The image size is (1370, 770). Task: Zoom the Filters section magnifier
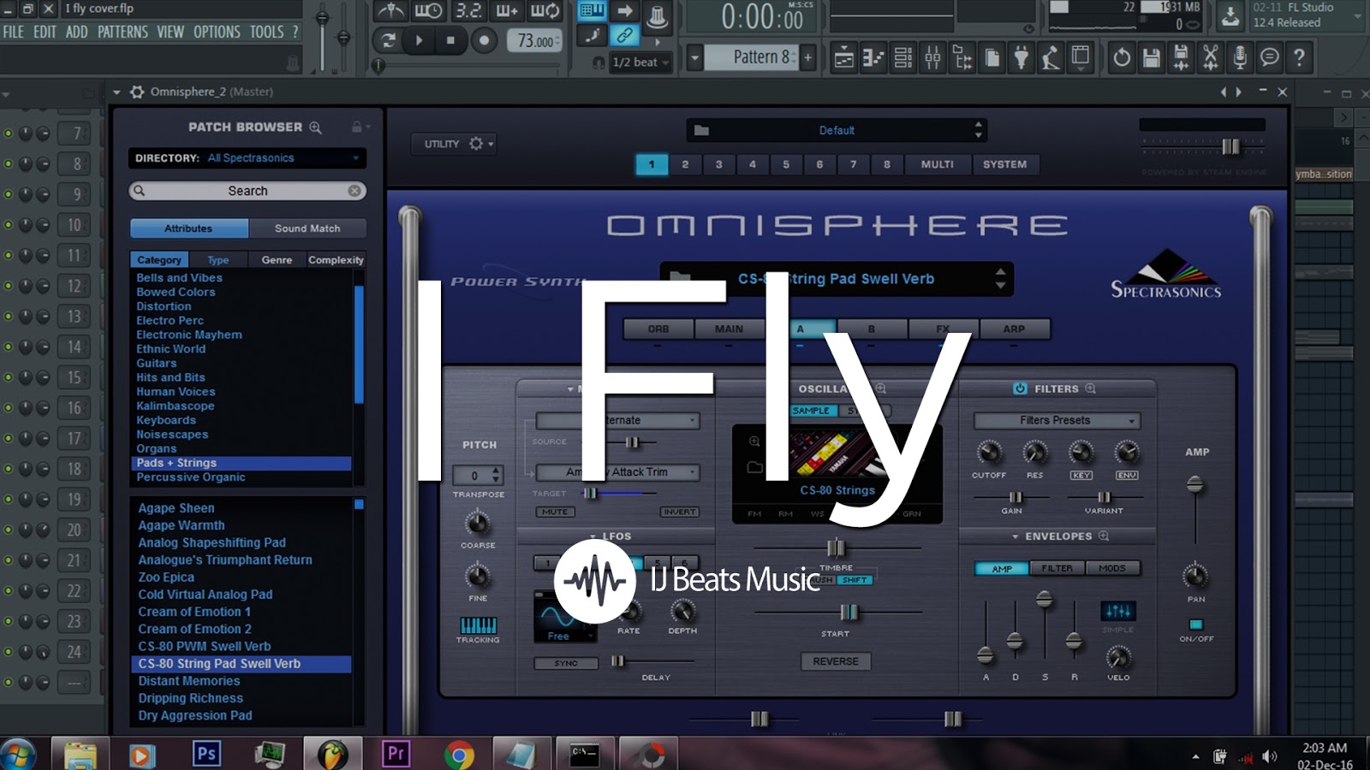click(1090, 388)
